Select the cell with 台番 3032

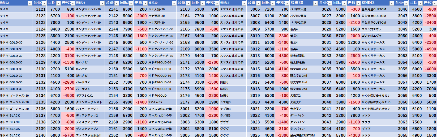click(325, 49)
